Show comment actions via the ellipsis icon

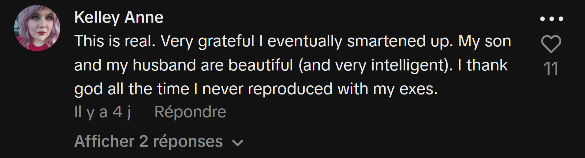551,19
